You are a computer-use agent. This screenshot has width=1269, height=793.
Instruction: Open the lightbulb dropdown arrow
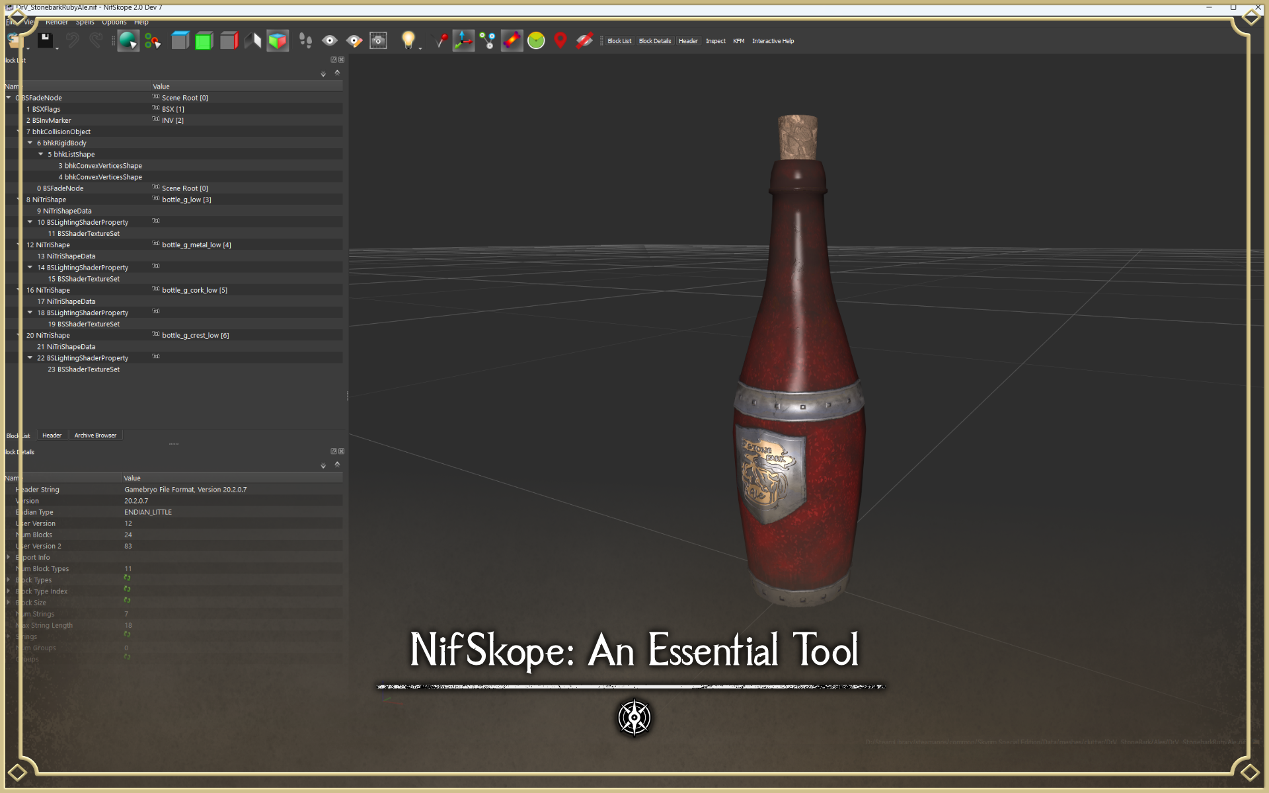click(420, 48)
